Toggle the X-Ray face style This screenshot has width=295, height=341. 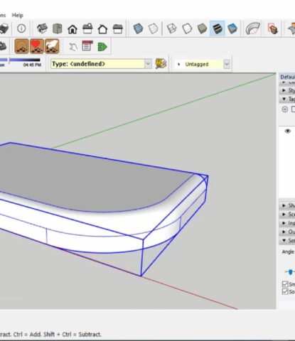(138, 28)
